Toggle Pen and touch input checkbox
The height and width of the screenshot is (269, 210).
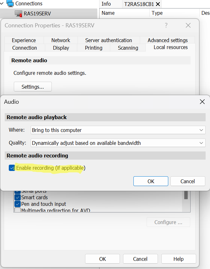pyautogui.click(x=17, y=204)
